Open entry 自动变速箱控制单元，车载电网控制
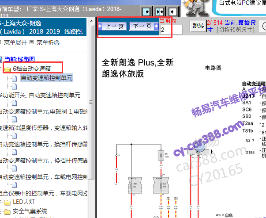 tap(44, 177)
